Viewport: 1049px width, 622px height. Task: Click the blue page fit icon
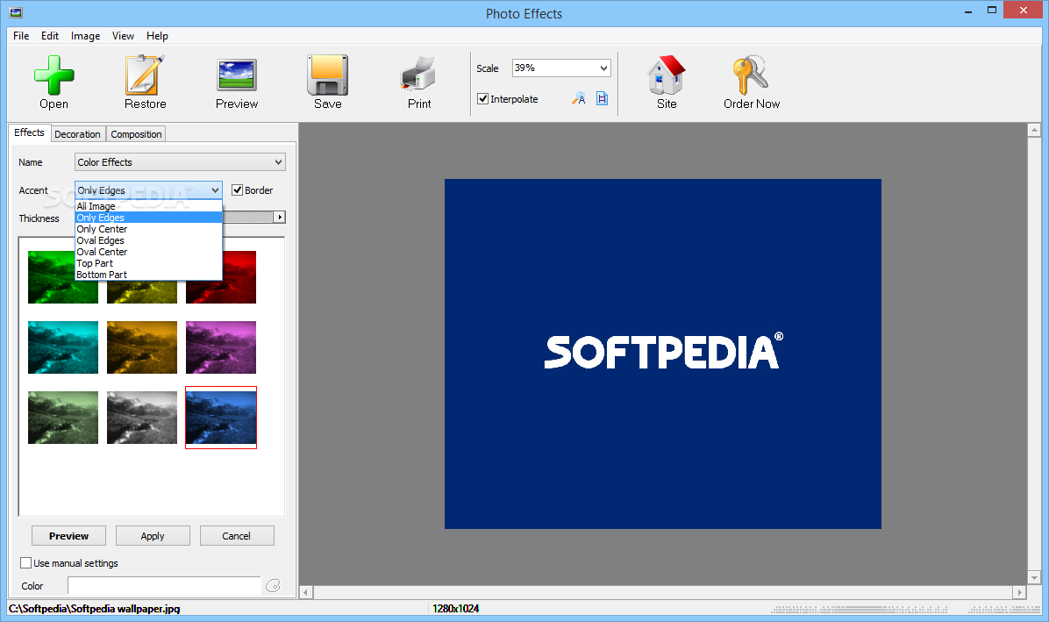pos(602,99)
